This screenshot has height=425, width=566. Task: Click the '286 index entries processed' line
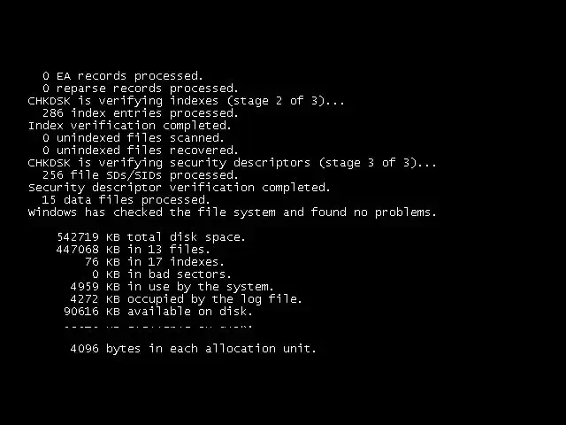[141, 113]
